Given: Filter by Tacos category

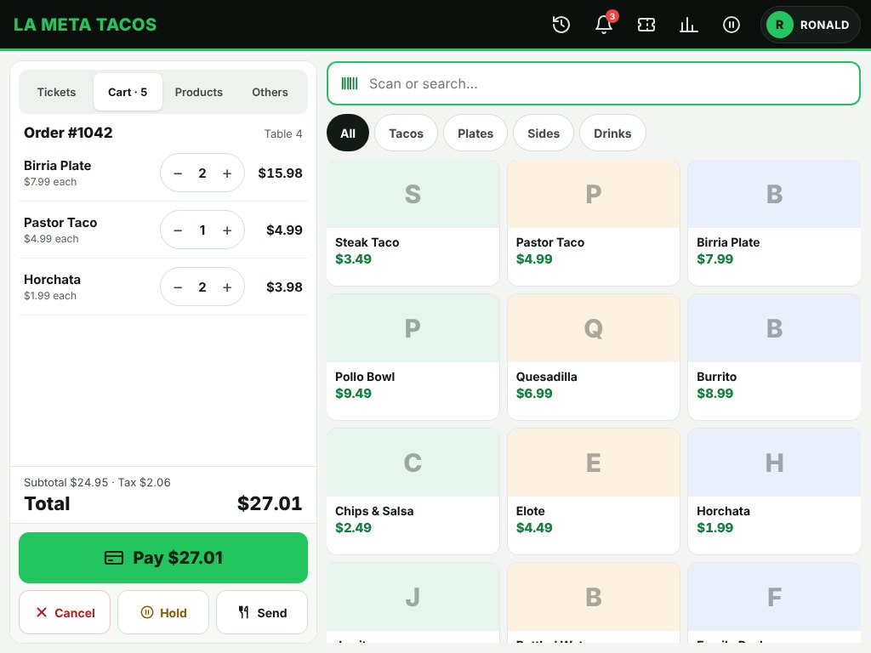Looking at the screenshot, I should click(x=406, y=133).
